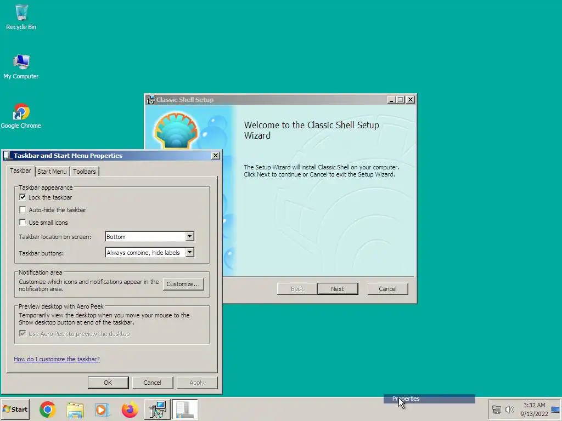This screenshot has width=562, height=421.
Task: Select the My Computer desktop icon
Action: (x=21, y=66)
